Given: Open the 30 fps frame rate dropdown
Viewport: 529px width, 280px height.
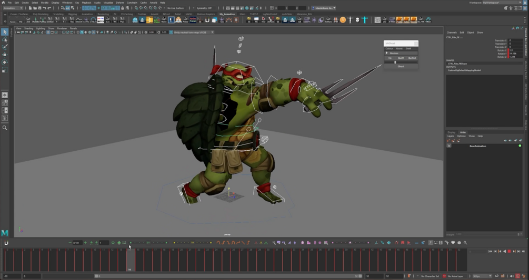Looking at the screenshot, I should click(x=482, y=276).
